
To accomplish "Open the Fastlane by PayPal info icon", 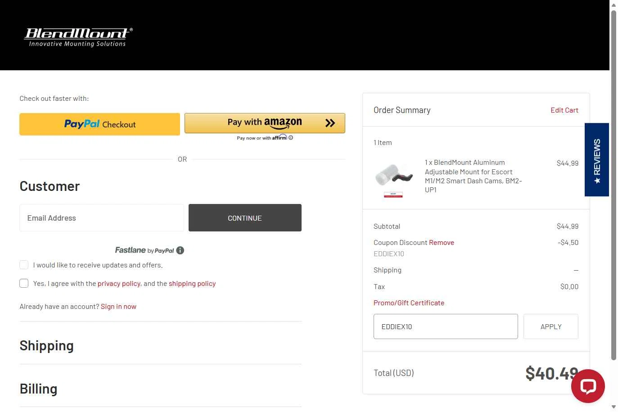I will [180, 250].
